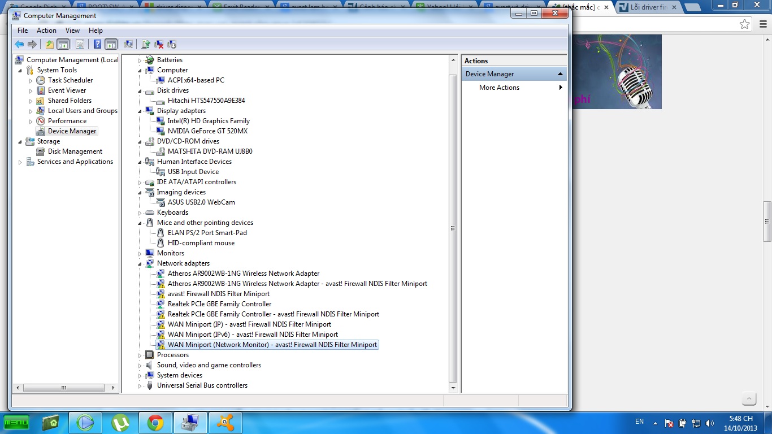Expand Universal Serial Bus controllers

[140, 386]
